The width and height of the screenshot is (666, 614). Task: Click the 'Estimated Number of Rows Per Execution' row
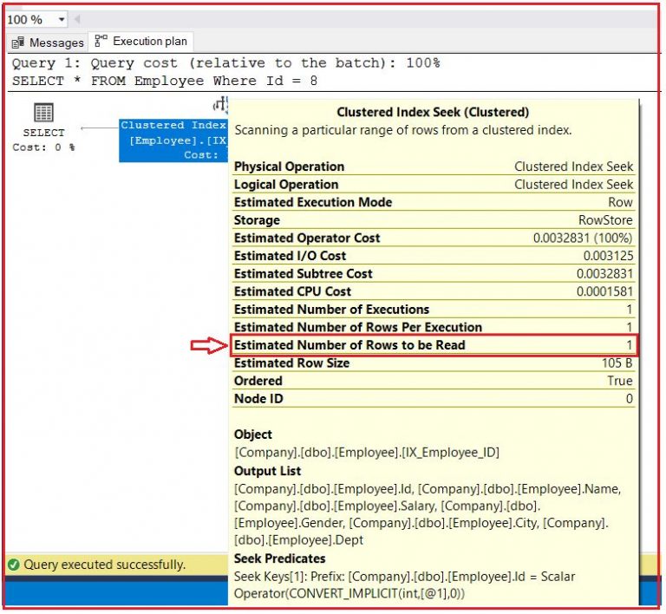[x=434, y=327]
